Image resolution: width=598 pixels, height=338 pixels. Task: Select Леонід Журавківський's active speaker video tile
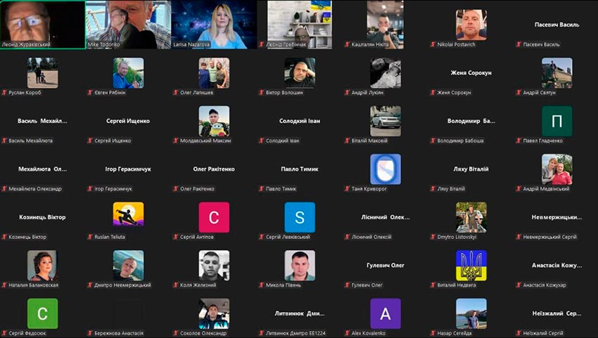[42, 24]
